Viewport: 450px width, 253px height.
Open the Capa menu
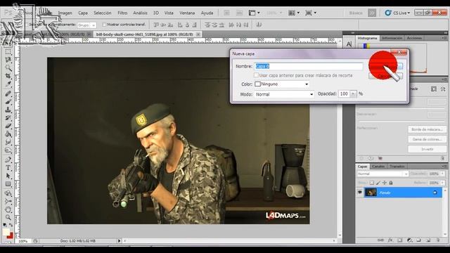(83, 13)
